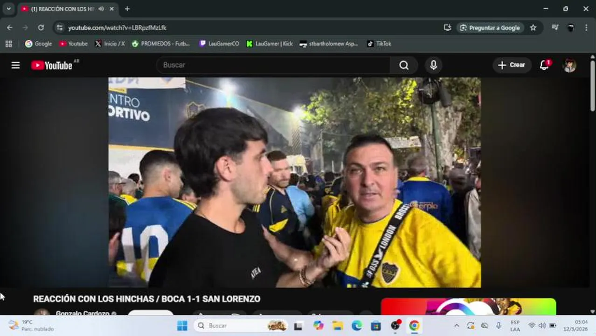
Task: Open the apps grid in bookmarks bar
Action: tap(8, 43)
